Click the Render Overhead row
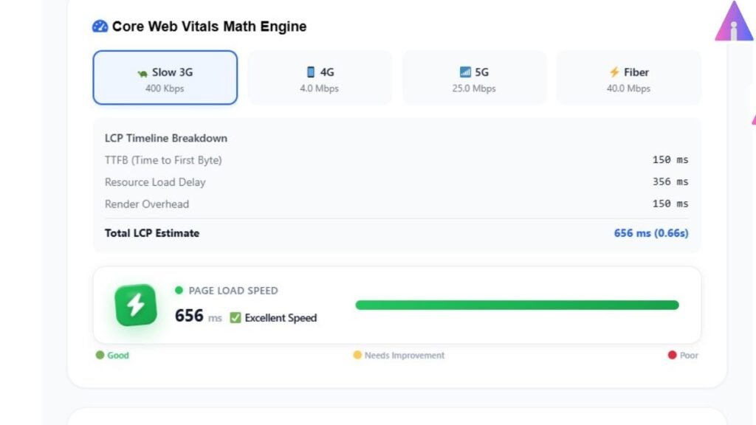The image size is (756, 425). click(x=396, y=204)
